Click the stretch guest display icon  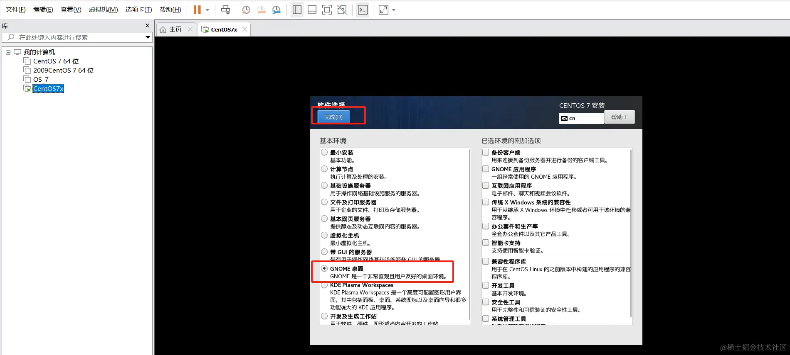click(383, 10)
